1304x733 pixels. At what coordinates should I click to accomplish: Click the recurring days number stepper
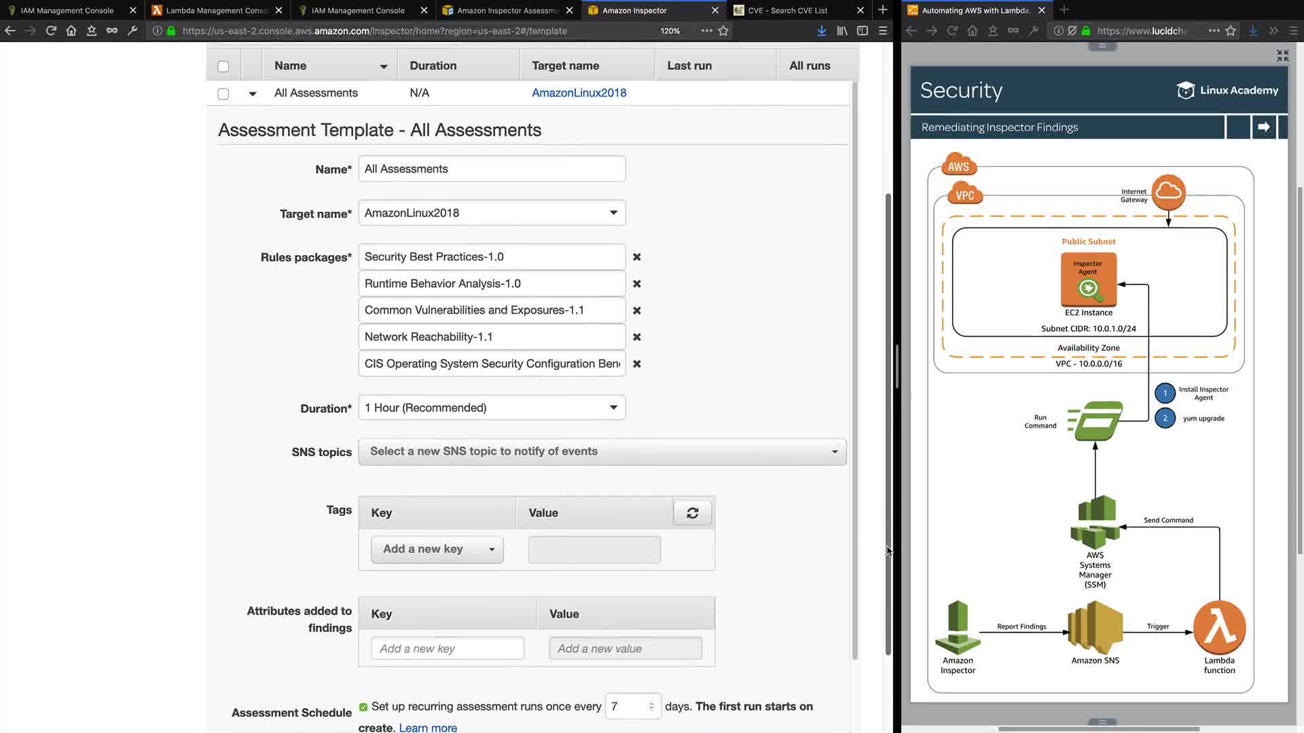651,707
